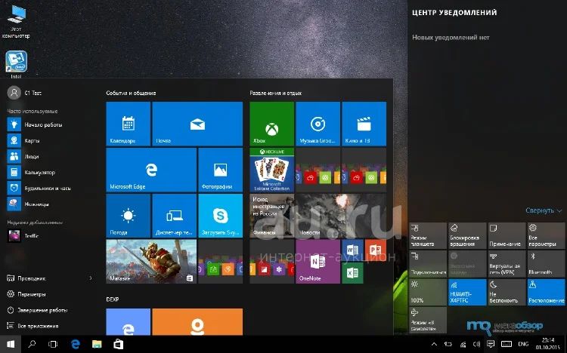567x353 pixels.
Task: Collapse quick actions via Свернуть link
Action: pos(544,210)
